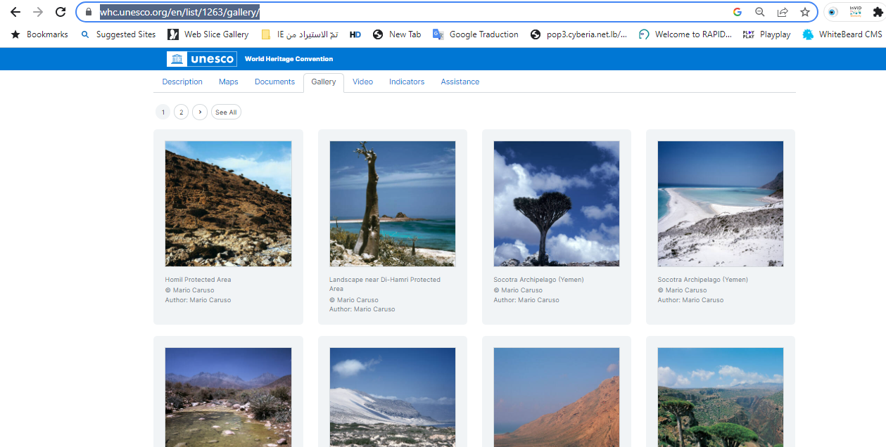Reload the page with refresh icon
886x447 pixels.
[61, 12]
